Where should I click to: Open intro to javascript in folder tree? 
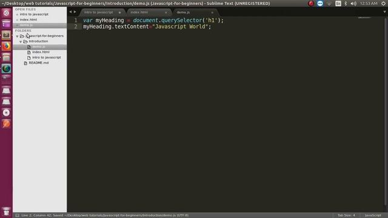47,58
